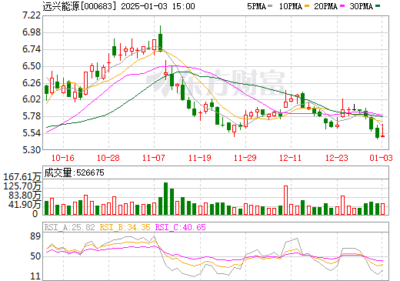Screen dimensions: 400x281
Task: Click the 6.02 price axis label
Action: click(32, 99)
